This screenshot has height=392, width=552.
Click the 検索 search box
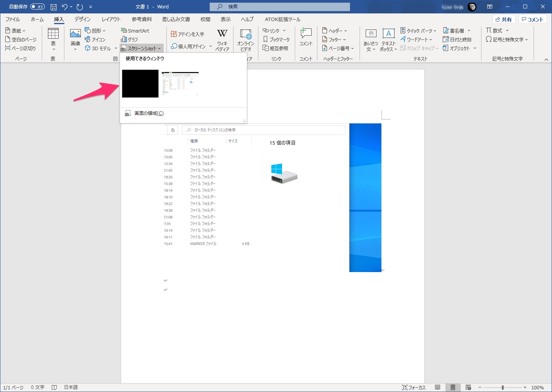point(280,7)
